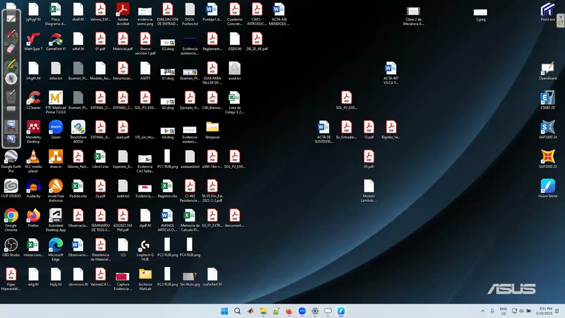
Task: Click the Audacity desktop icon
Action: click(x=34, y=189)
